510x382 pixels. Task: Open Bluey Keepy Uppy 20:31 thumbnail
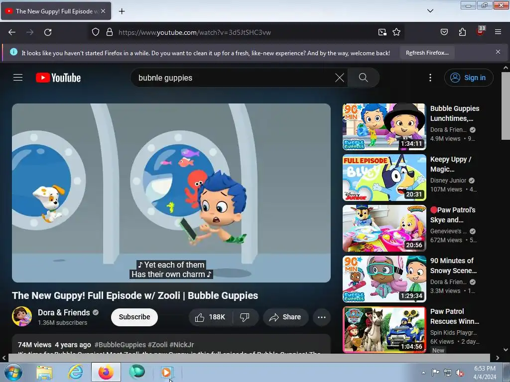click(384, 178)
